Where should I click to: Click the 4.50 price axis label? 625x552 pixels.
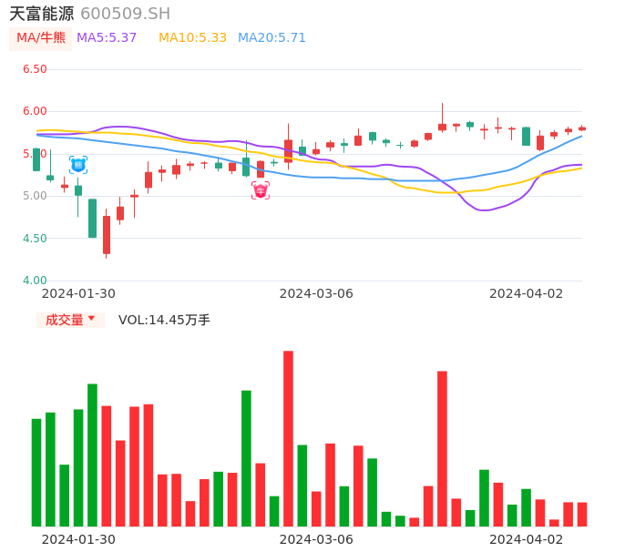click(x=35, y=239)
